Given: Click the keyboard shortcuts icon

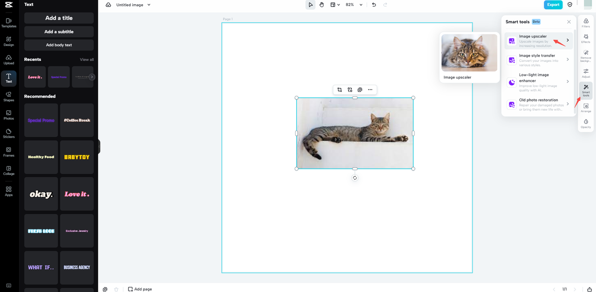Looking at the screenshot, I should pos(9,285).
